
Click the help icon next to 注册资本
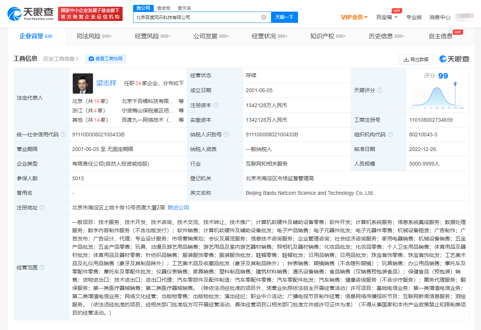pos(216,105)
